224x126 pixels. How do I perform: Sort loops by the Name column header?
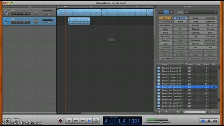click(173, 64)
